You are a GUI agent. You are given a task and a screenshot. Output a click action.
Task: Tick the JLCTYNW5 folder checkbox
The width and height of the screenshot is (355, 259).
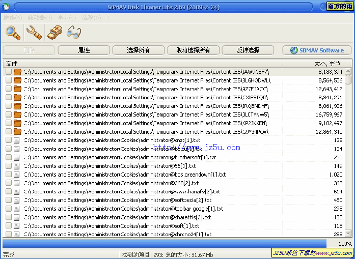(9, 114)
